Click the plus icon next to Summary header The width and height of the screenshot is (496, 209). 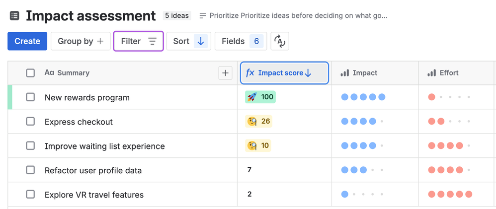(225, 73)
